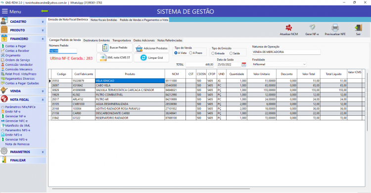Collapse the FINANCEIRO sidebar section

pyautogui.click(x=43, y=39)
